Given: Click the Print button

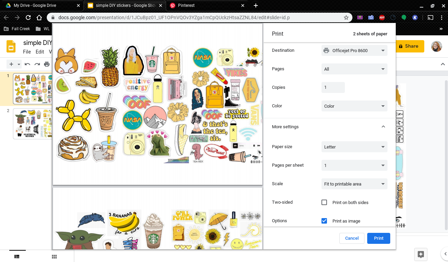Looking at the screenshot, I should tap(379, 238).
